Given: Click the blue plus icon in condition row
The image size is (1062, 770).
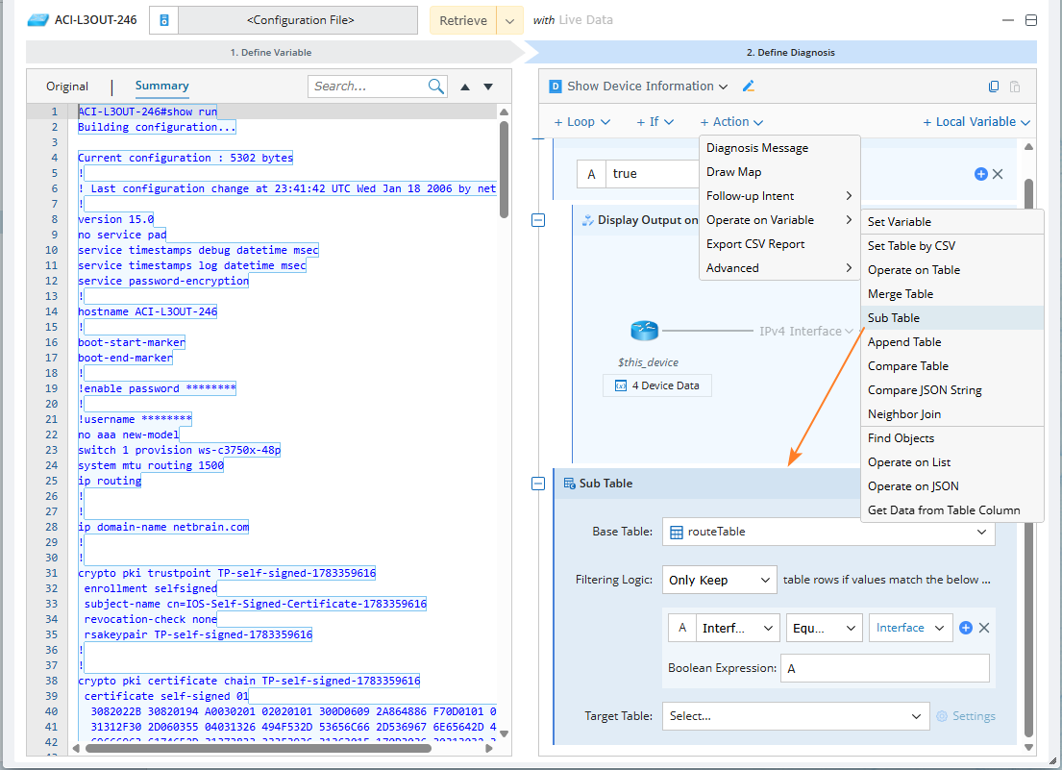Looking at the screenshot, I should coord(980,174).
